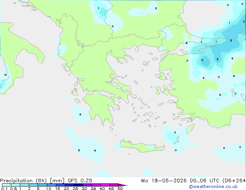Click the '50' legend scale number
Viewport: 246px width, 190px height.
point(120,188)
